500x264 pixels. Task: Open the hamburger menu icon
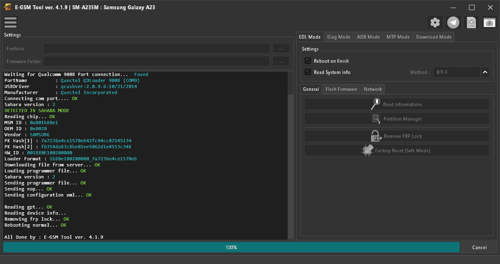(10, 23)
